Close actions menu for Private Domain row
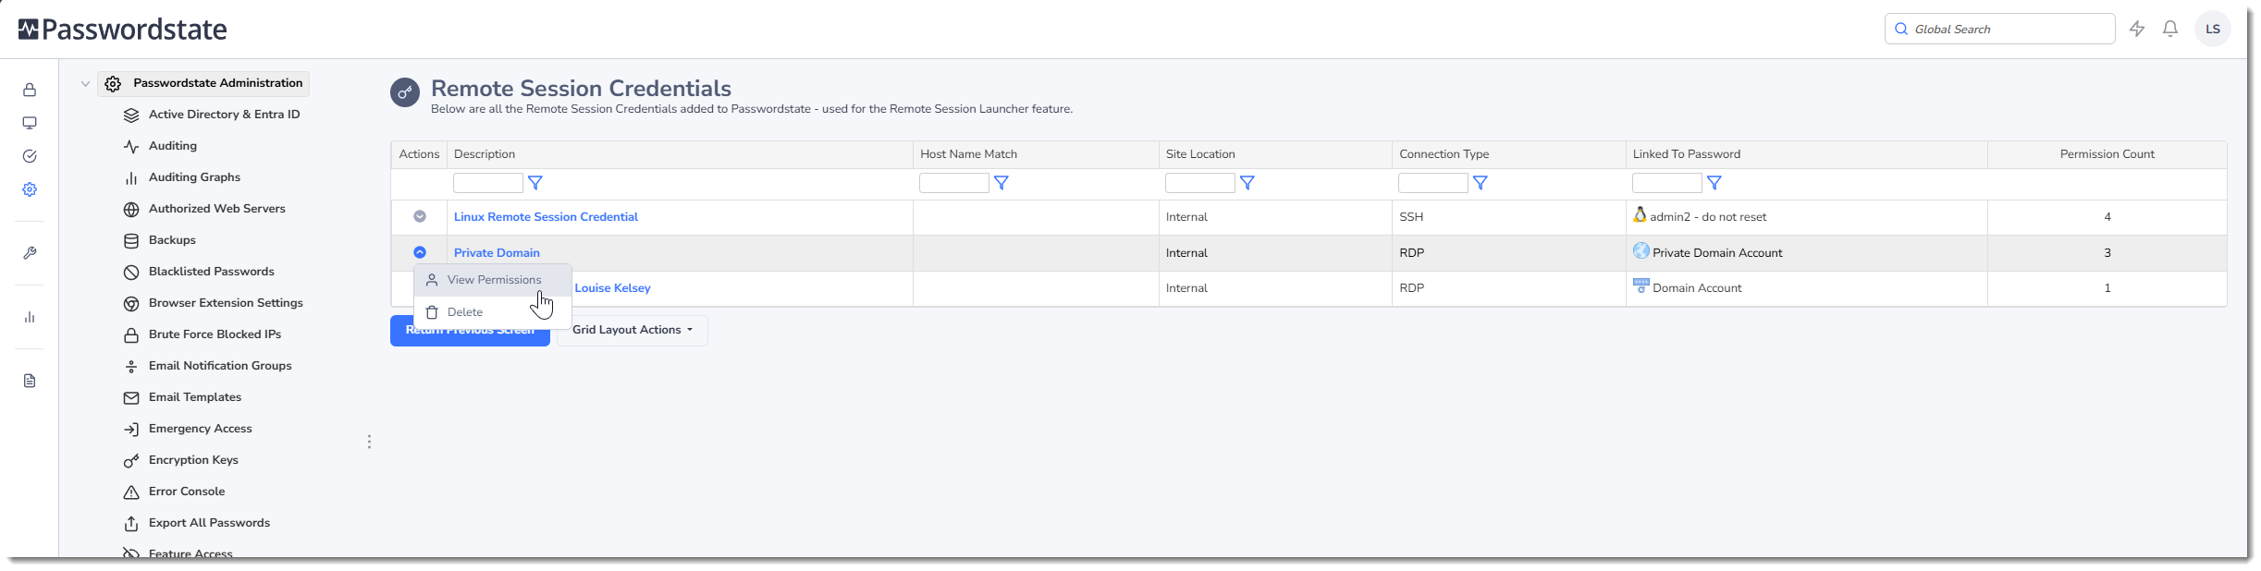 pos(420,252)
